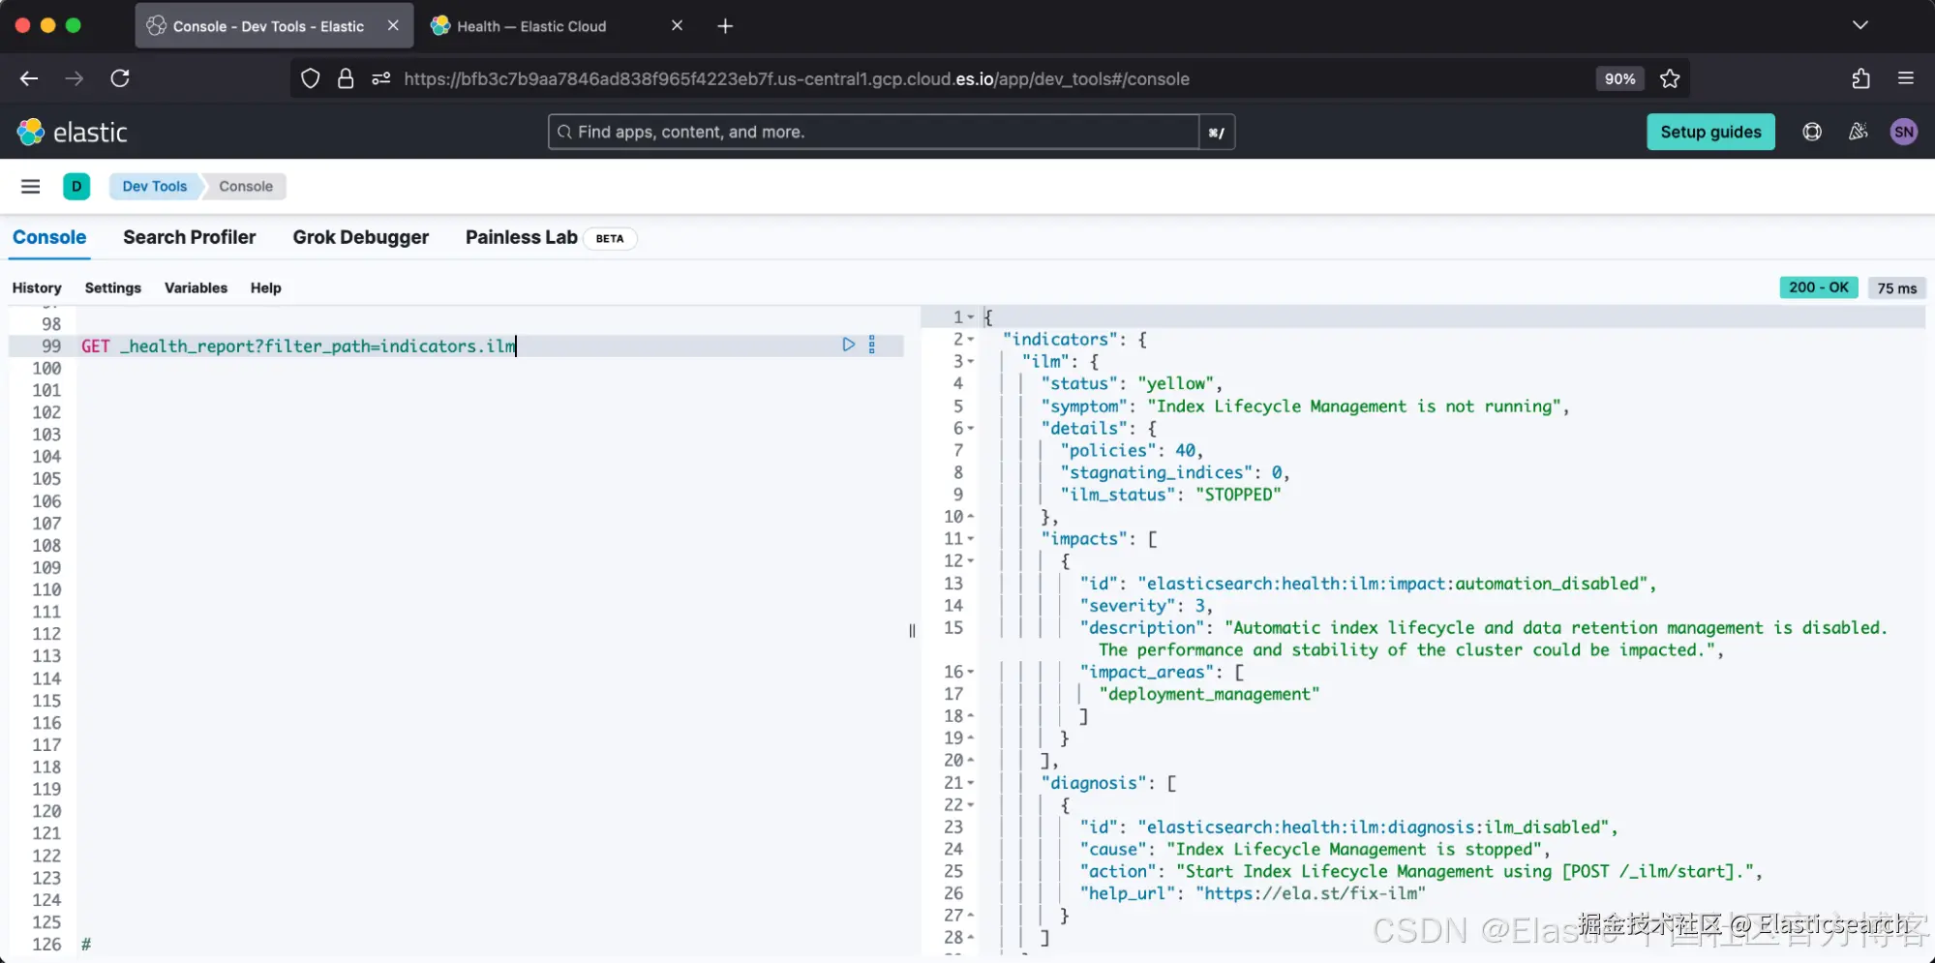Image resolution: width=1935 pixels, height=963 pixels.
Task: Open the SN user avatar menu
Action: (x=1903, y=132)
